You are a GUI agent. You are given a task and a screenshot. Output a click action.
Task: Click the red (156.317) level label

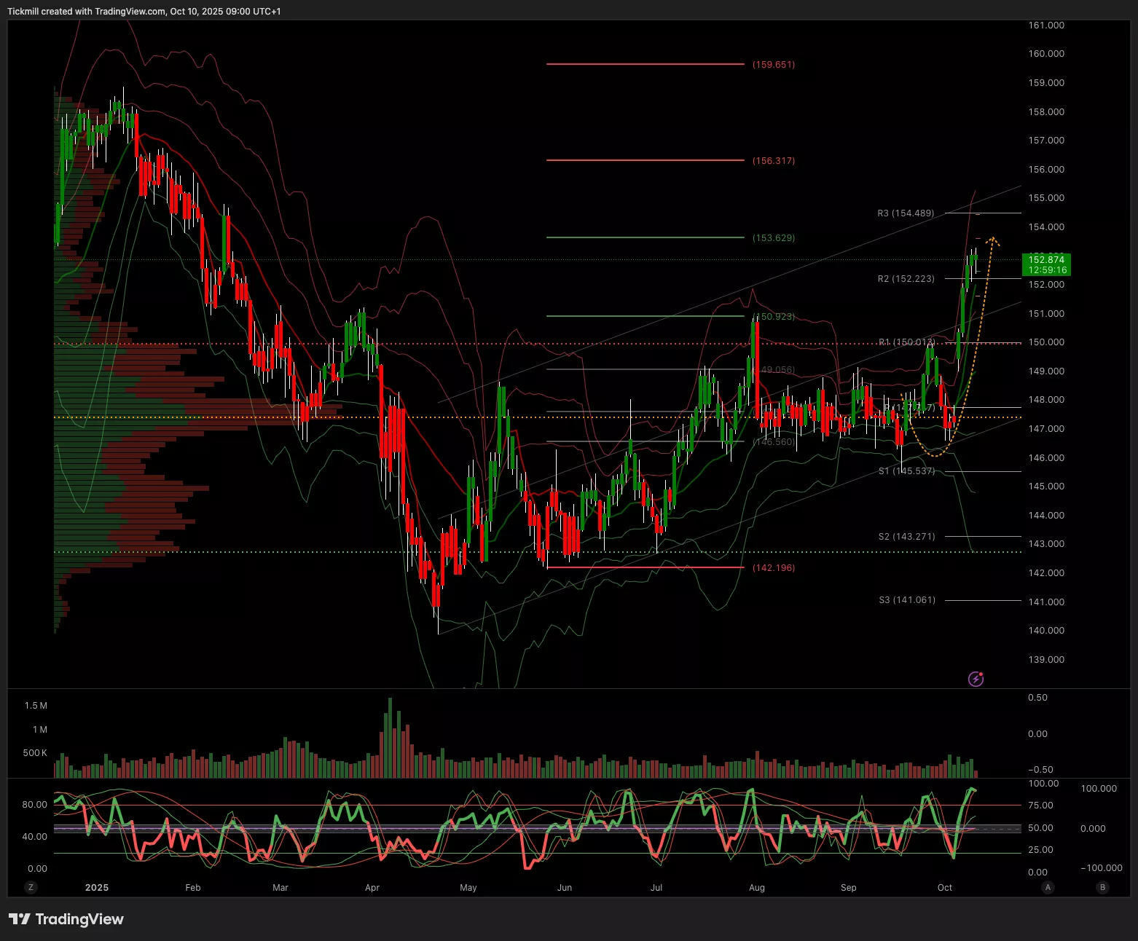[x=773, y=161]
